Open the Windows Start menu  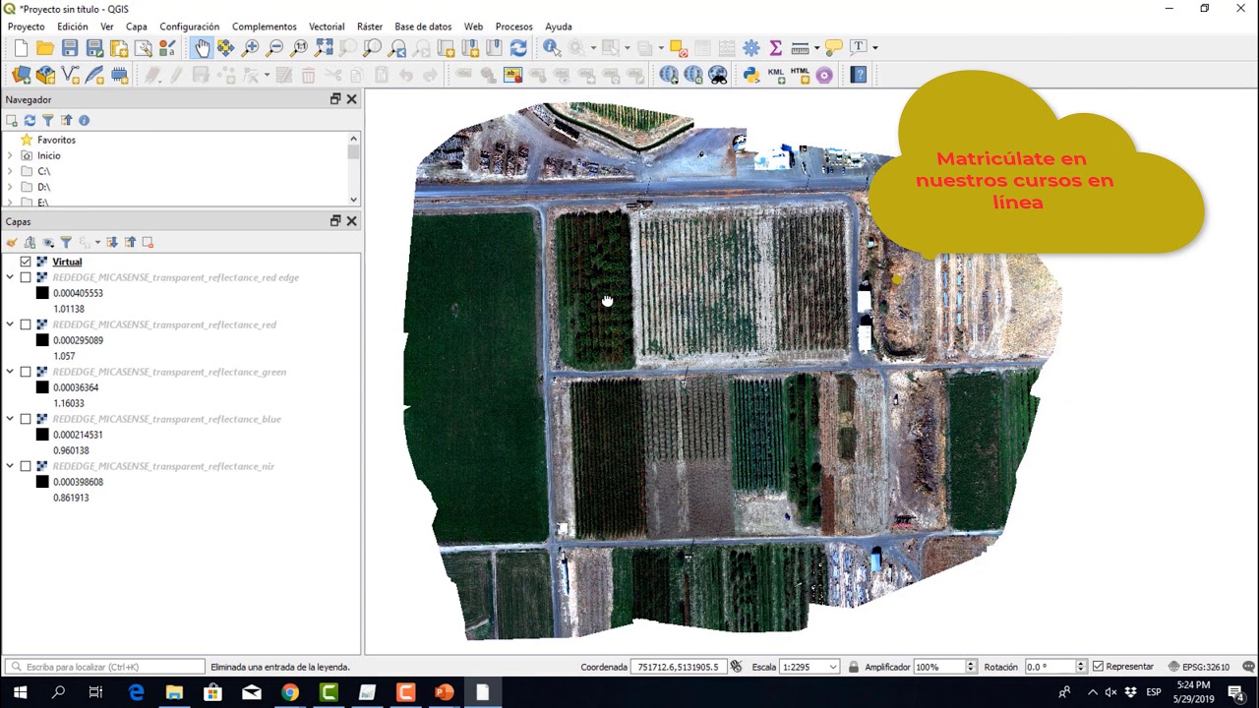pyautogui.click(x=20, y=693)
